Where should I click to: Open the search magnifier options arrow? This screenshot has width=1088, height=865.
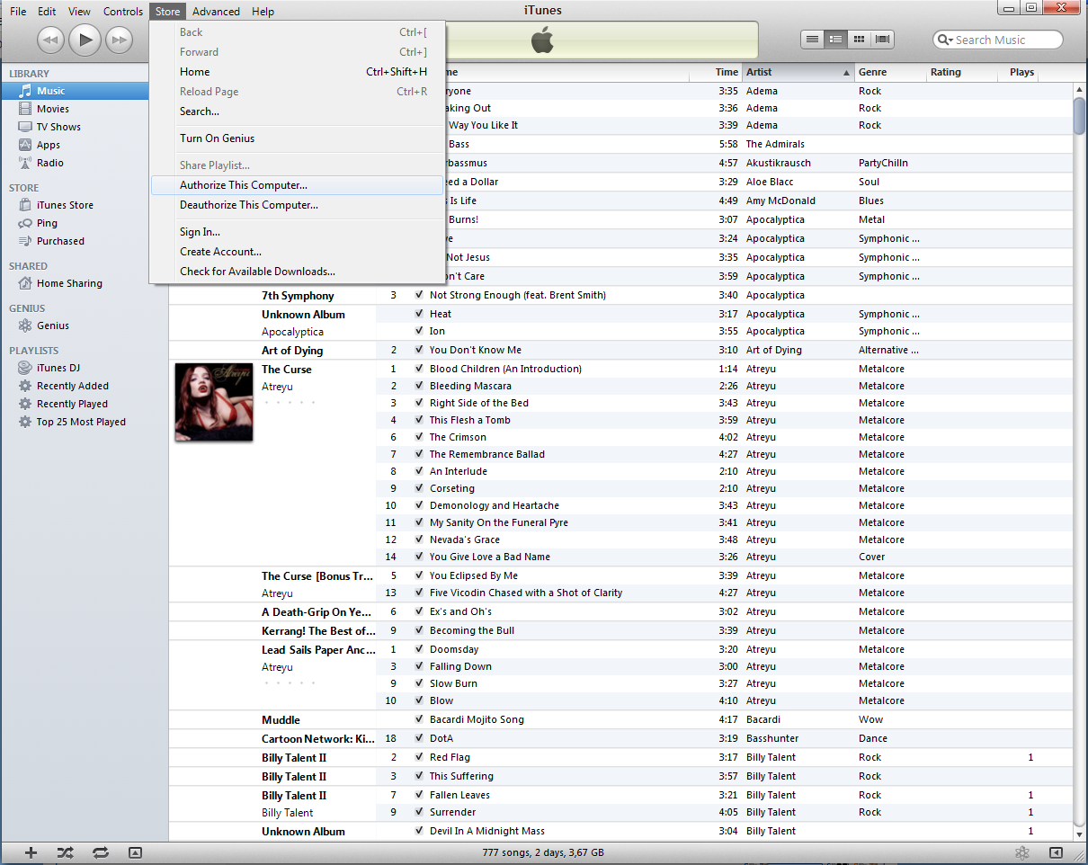tap(945, 40)
